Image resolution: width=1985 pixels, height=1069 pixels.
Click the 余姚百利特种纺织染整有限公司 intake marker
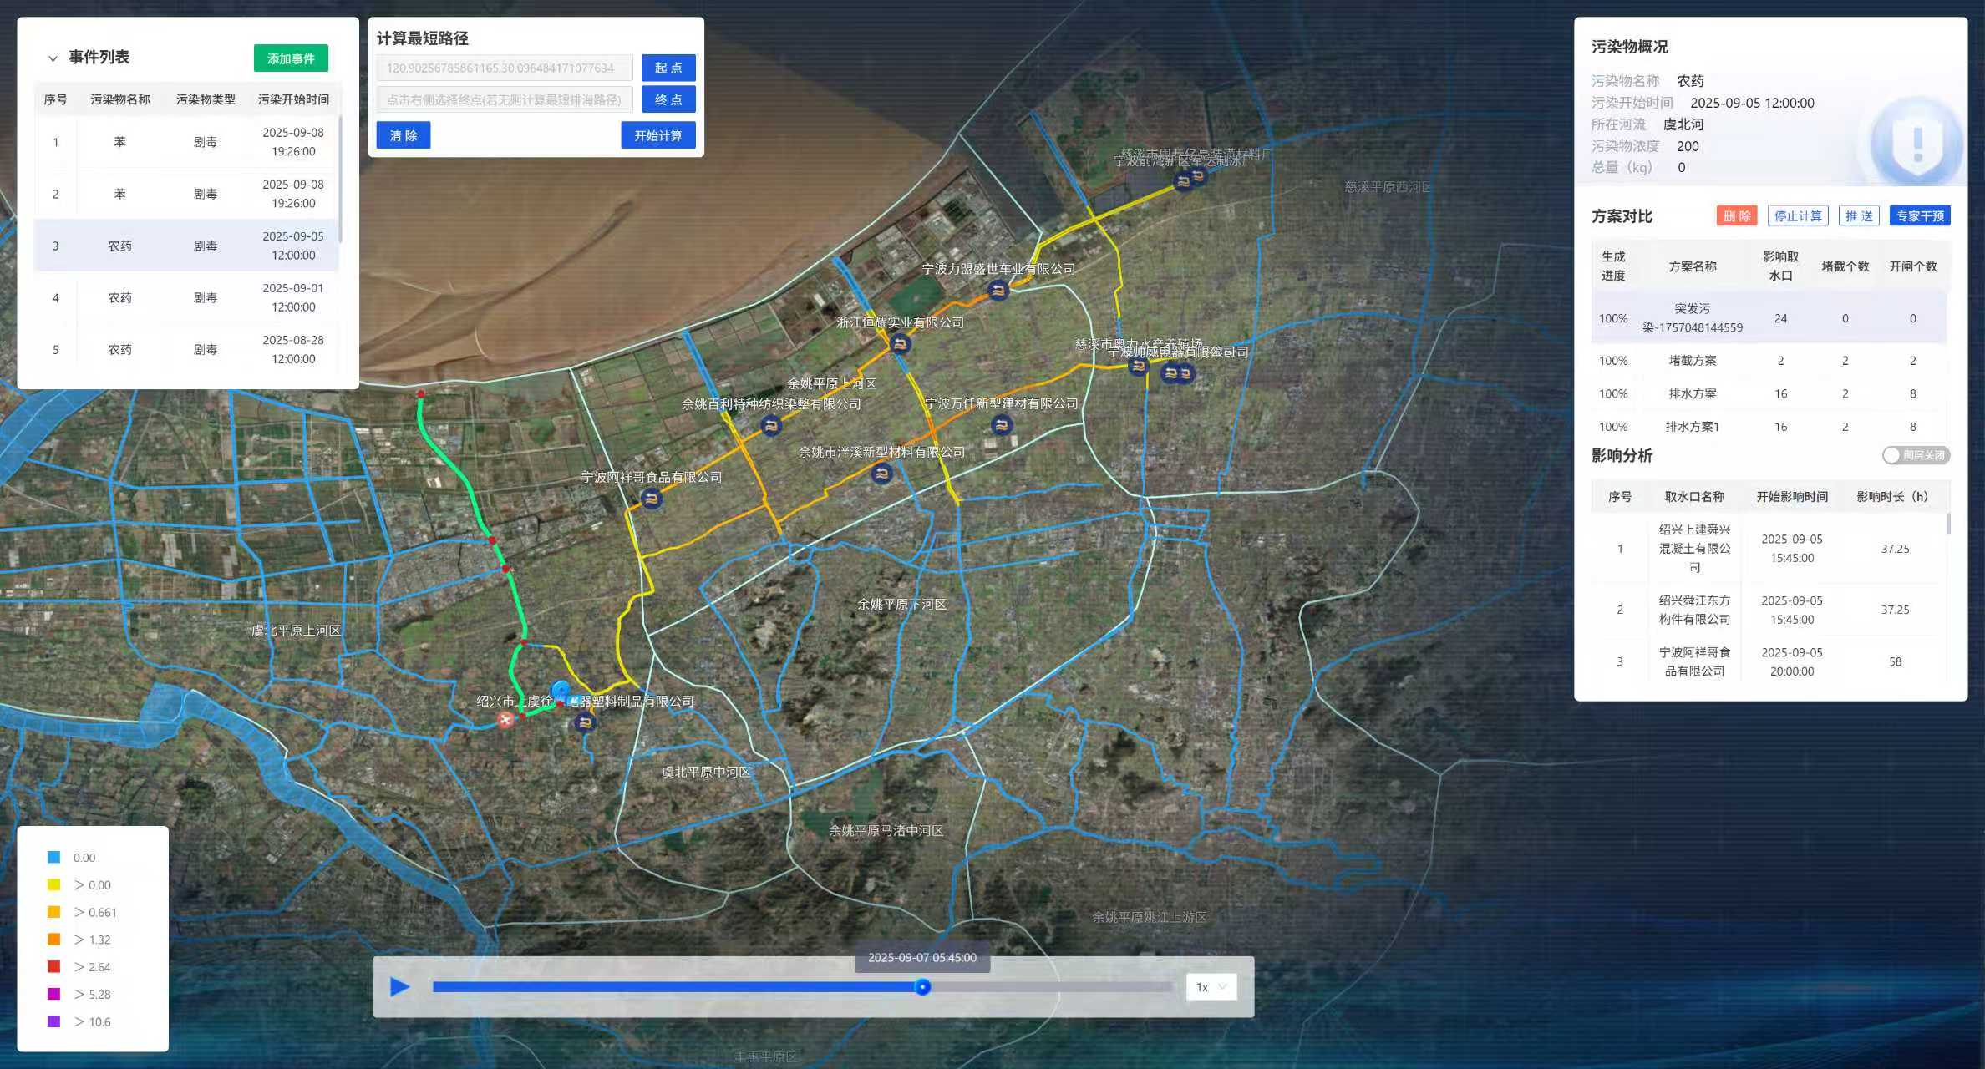point(770,427)
